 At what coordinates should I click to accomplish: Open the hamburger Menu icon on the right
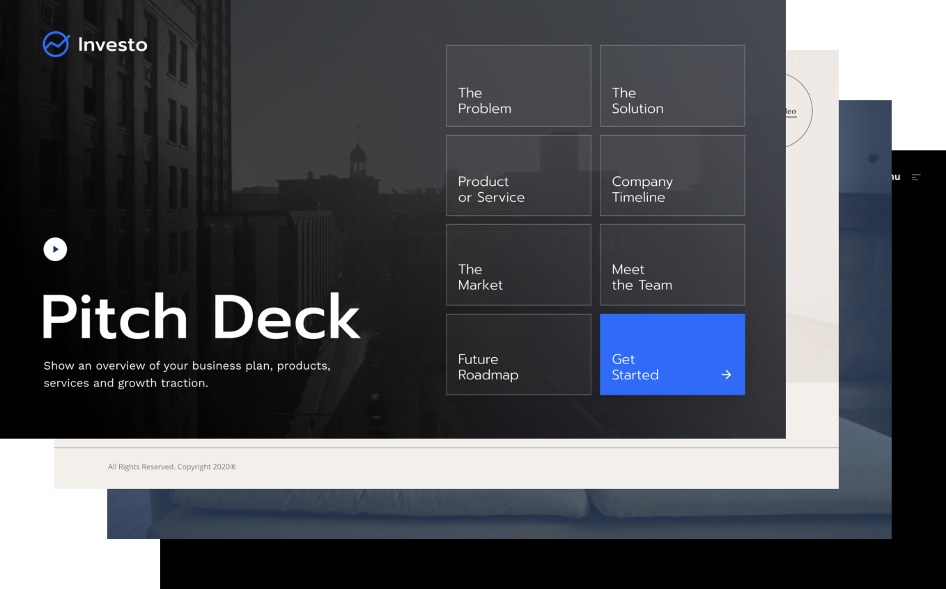pos(917,177)
